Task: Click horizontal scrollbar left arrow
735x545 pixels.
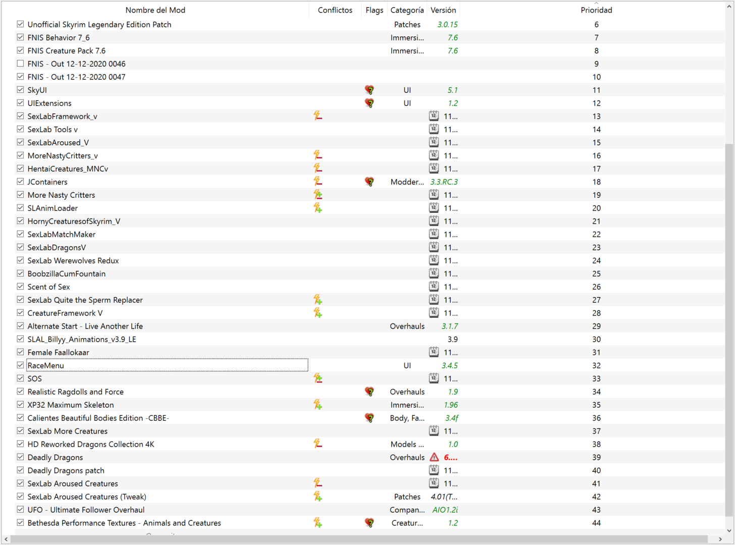Action: (6, 539)
